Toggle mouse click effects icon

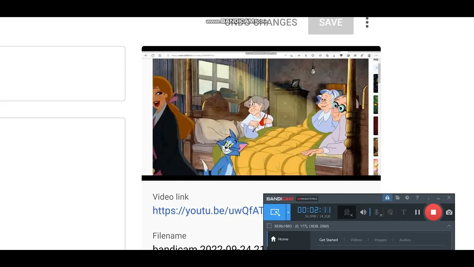coord(390,212)
